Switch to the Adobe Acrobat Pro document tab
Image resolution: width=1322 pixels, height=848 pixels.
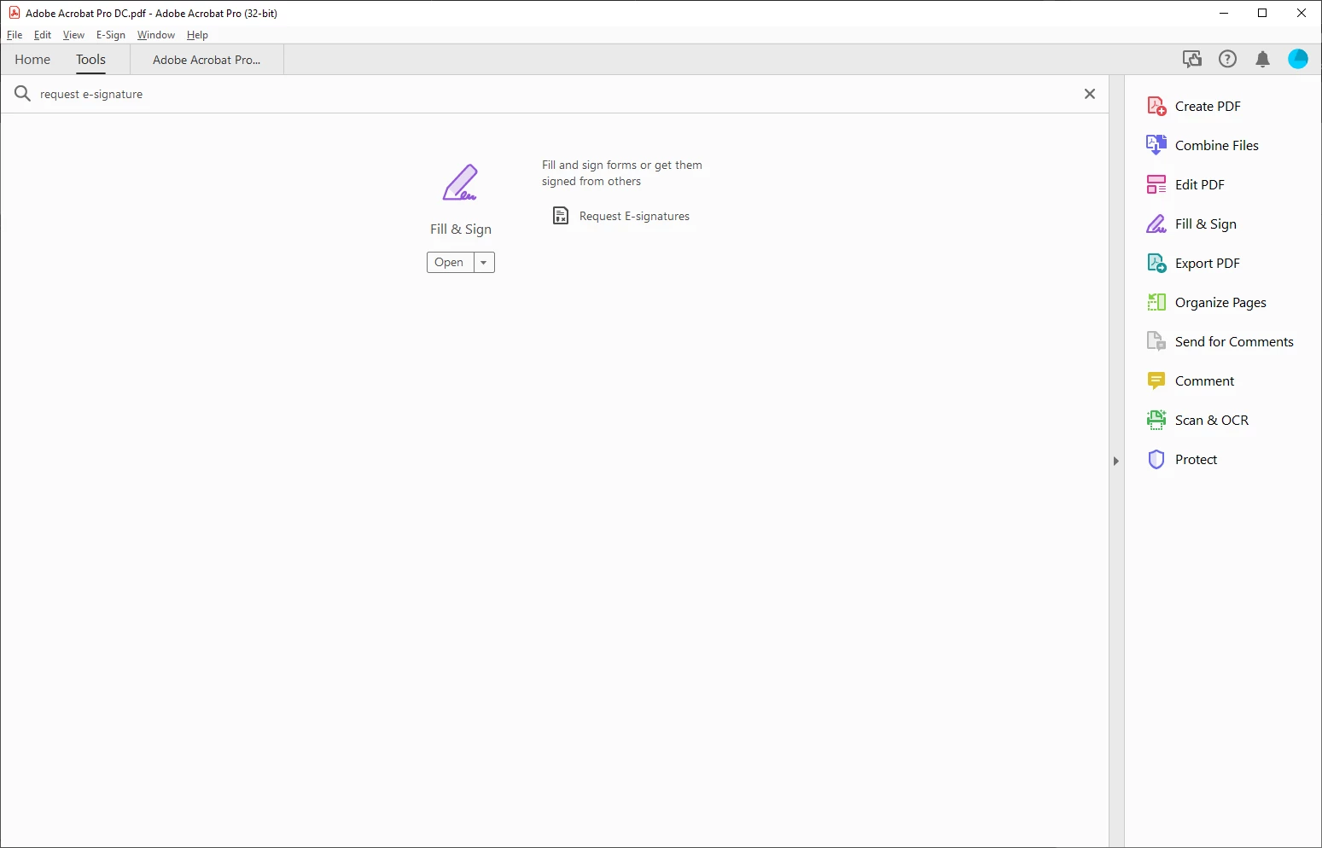[x=207, y=60]
